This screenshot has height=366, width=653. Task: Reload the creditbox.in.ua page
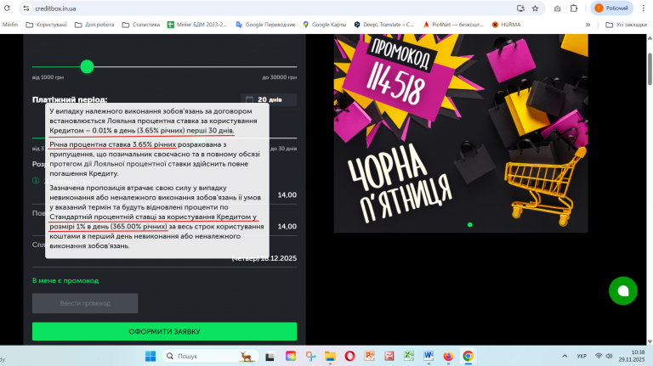7,8
